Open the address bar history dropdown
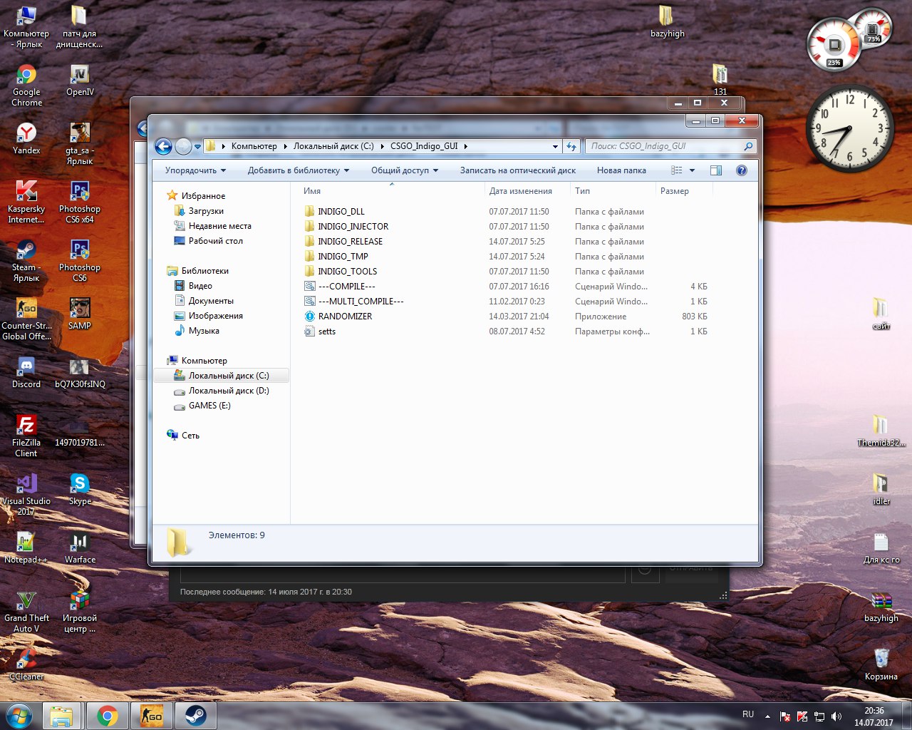912x730 pixels. click(555, 146)
